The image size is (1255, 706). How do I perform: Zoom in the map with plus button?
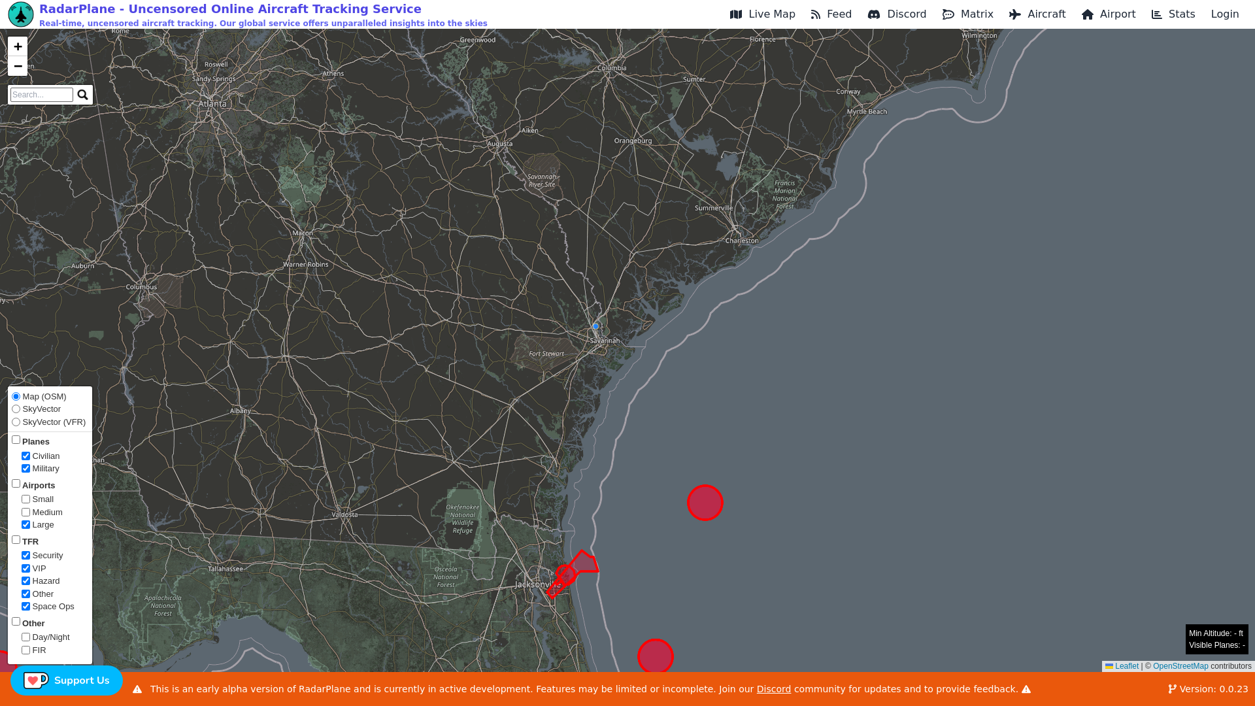pyautogui.click(x=18, y=46)
